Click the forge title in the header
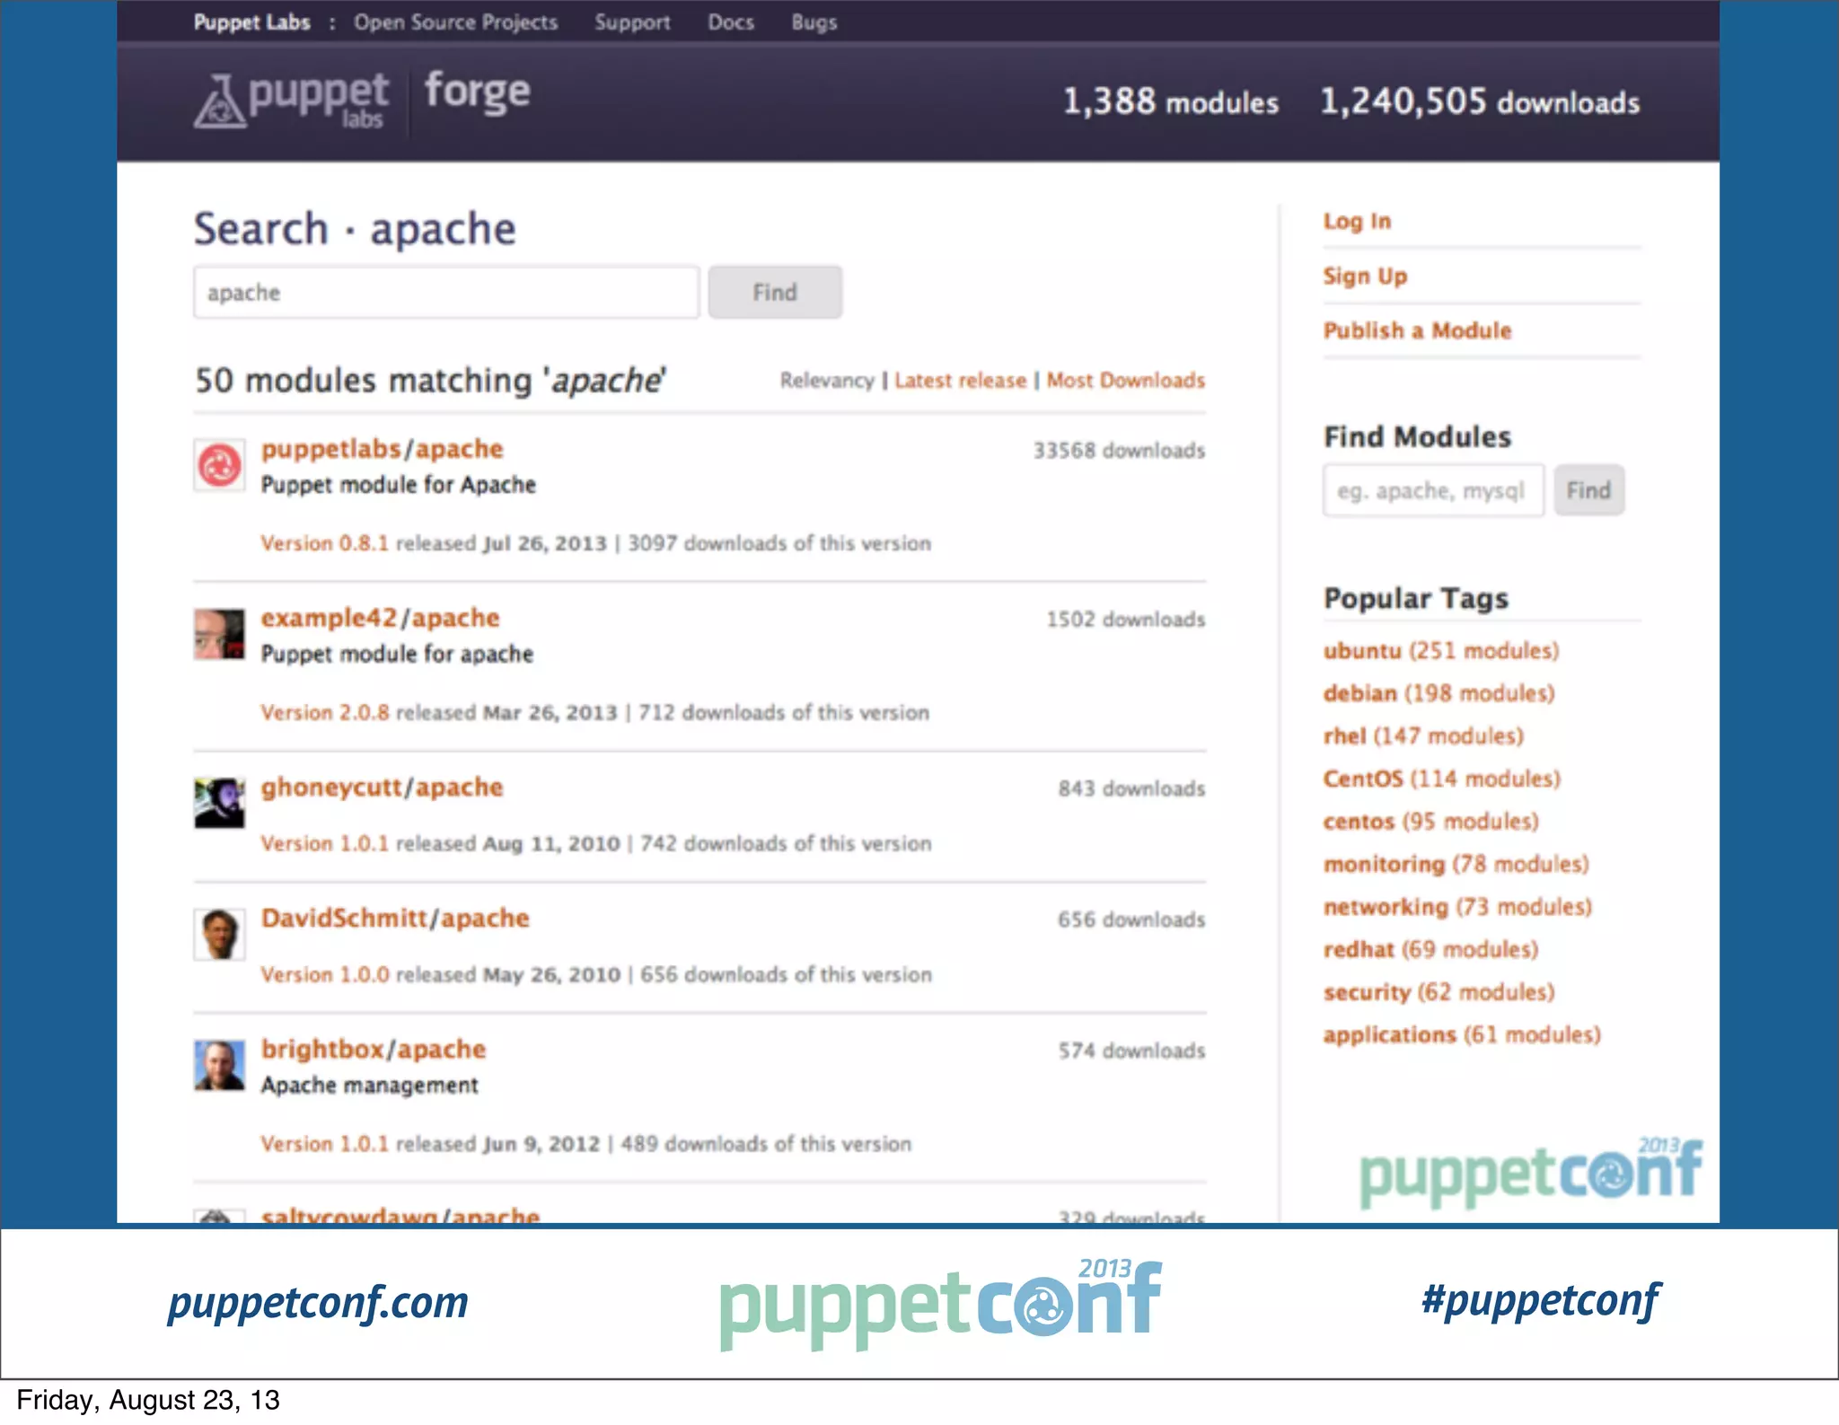Screen dimensions: 1839x1425 (477, 92)
